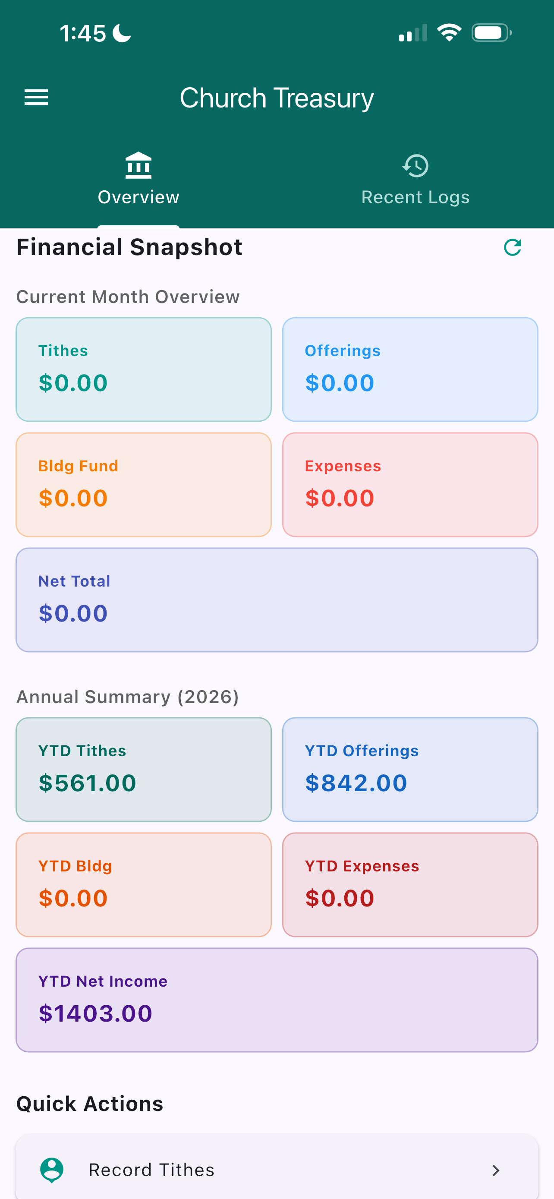
Task: Tap the battery indicator in status bar
Action: (491, 33)
